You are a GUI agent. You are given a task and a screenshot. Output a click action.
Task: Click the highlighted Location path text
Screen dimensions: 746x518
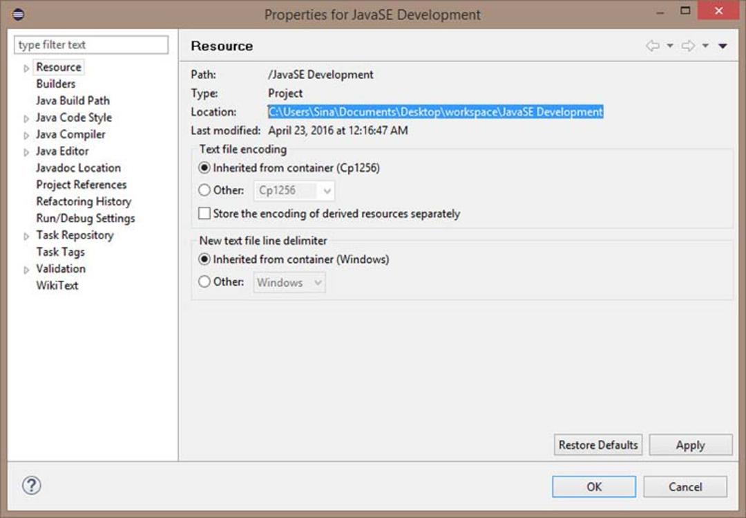pyautogui.click(x=435, y=111)
